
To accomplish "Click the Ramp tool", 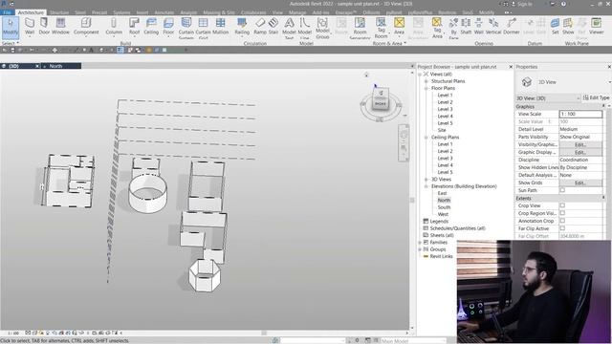I will (x=260, y=27).
